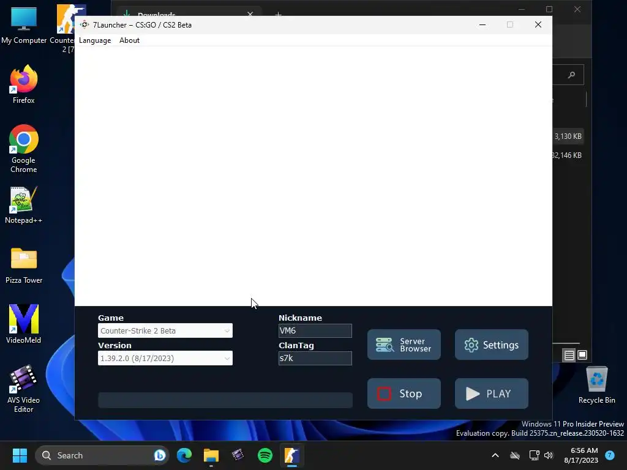This screenshot has height=470, width=627.
Task: Click the download progress bar
Action: click(225, 400)
